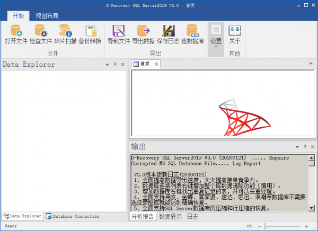This screenshot has width=318, height=231.
Task: Close the Data Explorer panel
Action: click(x=122, y=65)
